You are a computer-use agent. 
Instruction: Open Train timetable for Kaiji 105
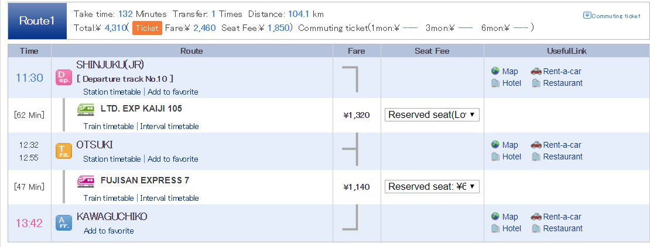click(x=108, y=126)
